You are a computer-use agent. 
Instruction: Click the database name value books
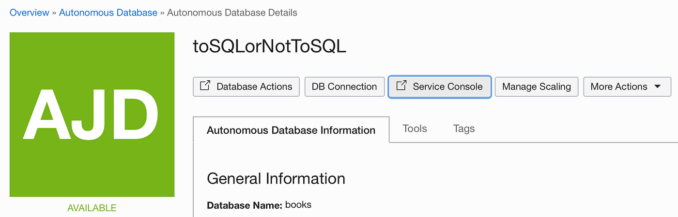(x=298, y=204)
